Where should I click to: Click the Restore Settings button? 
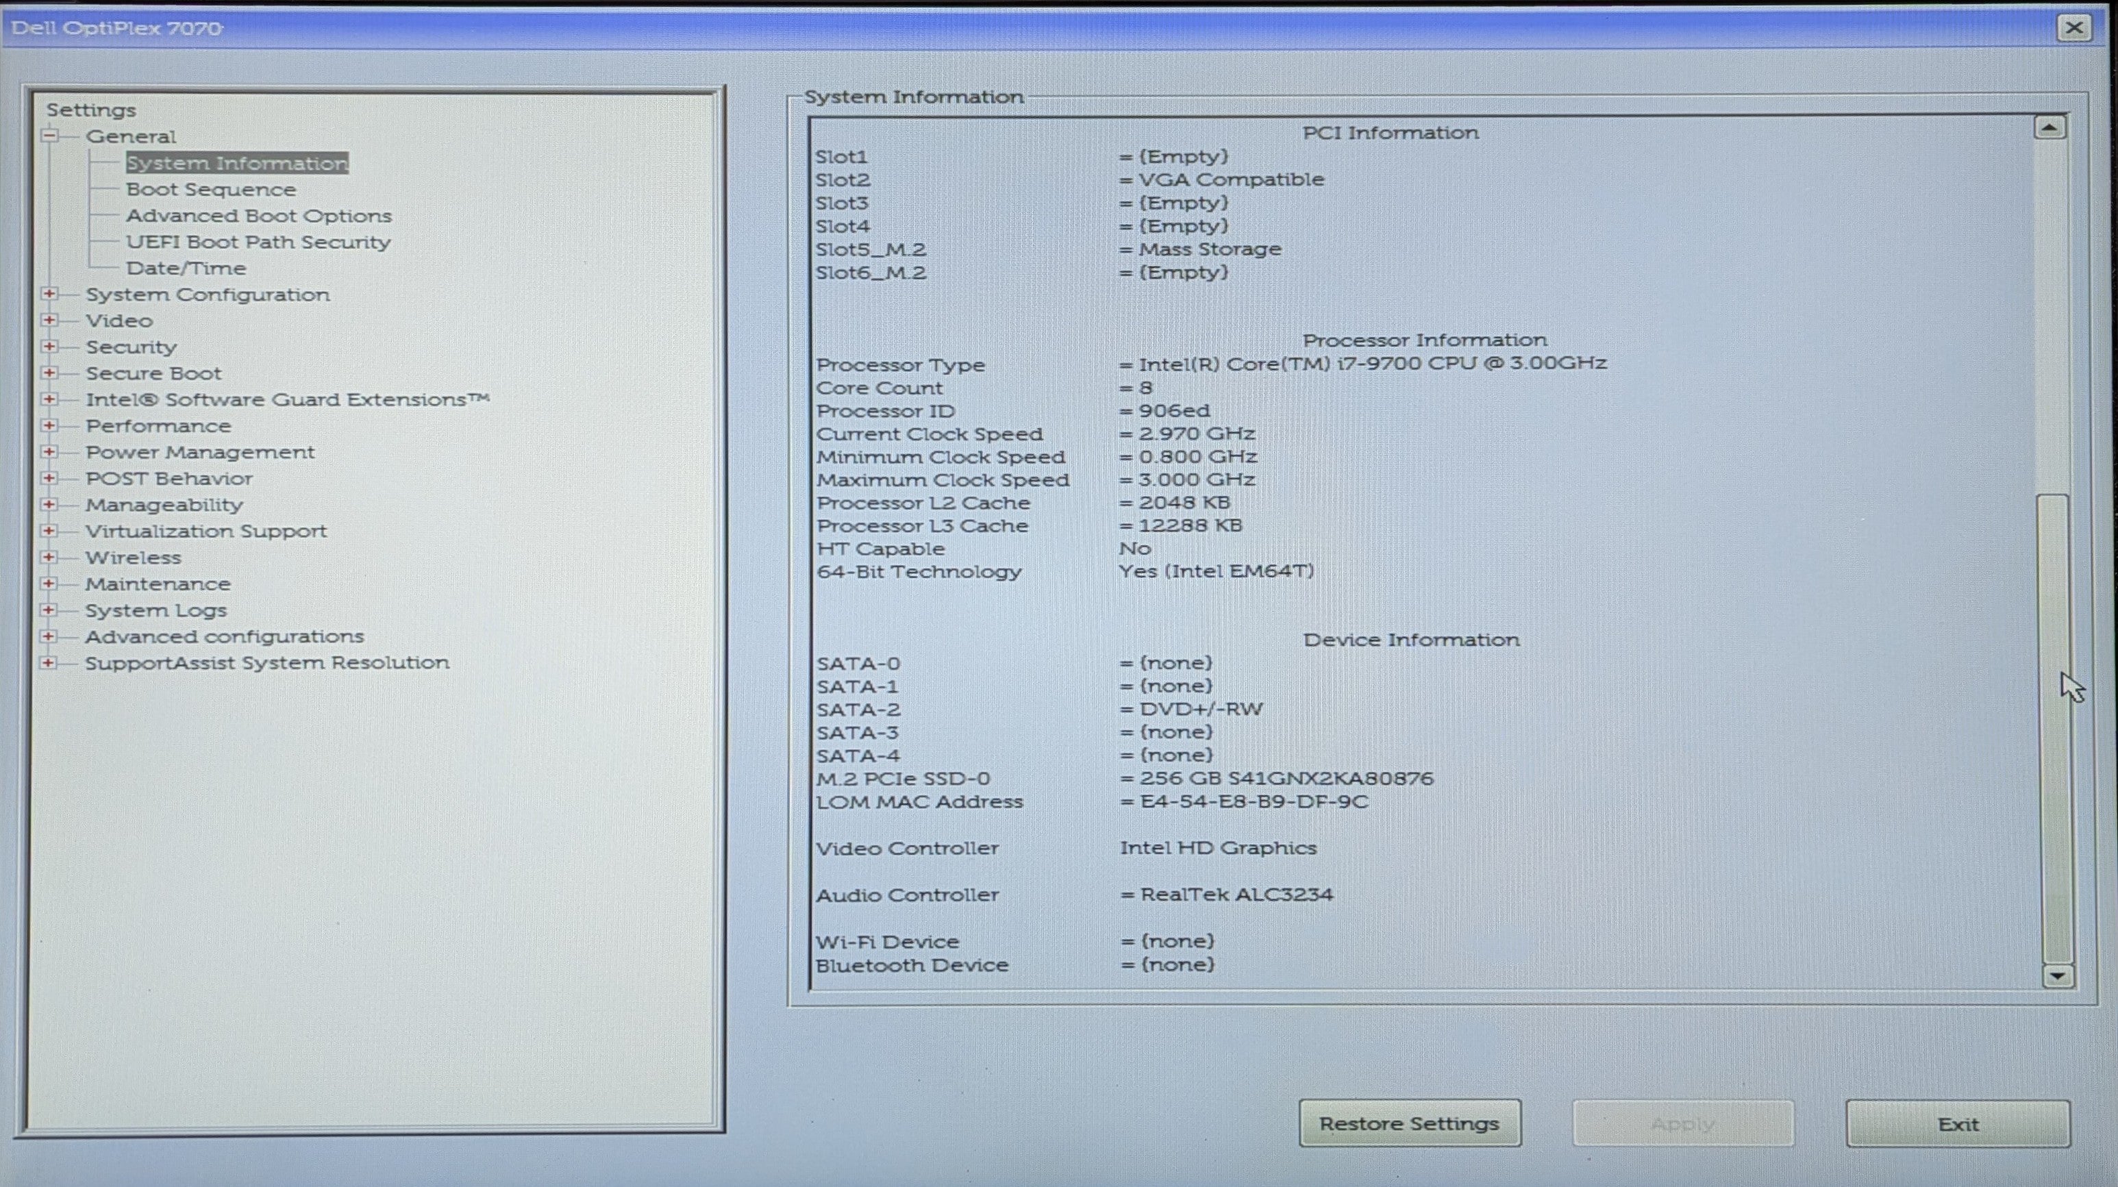[x=1410, y=1124]
